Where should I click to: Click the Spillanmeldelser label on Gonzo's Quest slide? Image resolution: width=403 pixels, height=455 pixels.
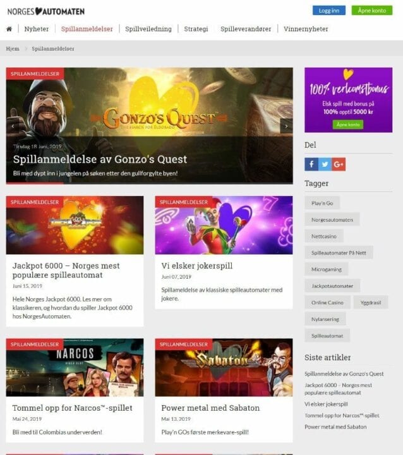click(x=35, y=74)
